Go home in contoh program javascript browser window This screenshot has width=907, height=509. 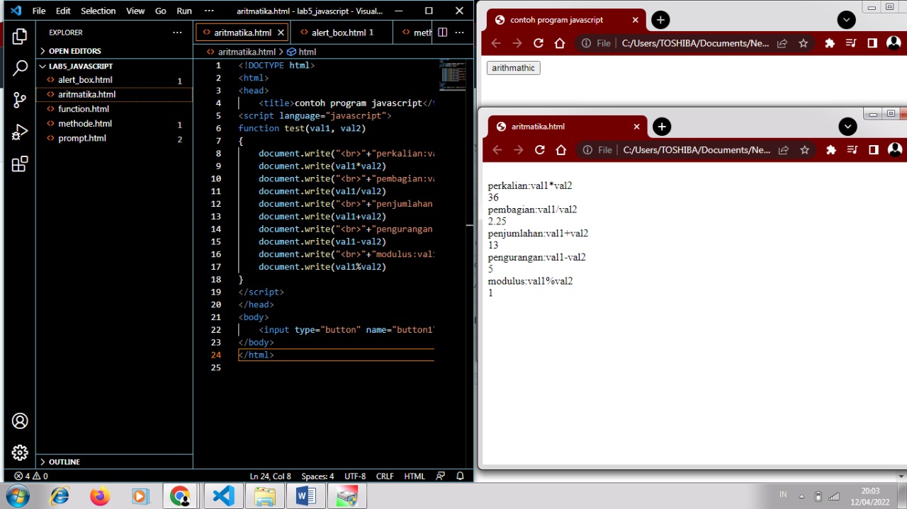[560, 43]
